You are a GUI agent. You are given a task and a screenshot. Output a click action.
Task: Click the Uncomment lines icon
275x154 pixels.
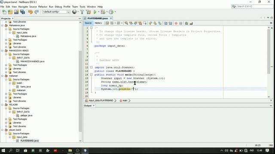point(191,23)
